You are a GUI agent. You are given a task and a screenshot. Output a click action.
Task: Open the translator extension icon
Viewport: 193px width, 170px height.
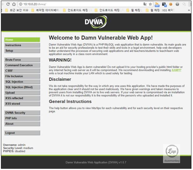[x=164, y=4]
